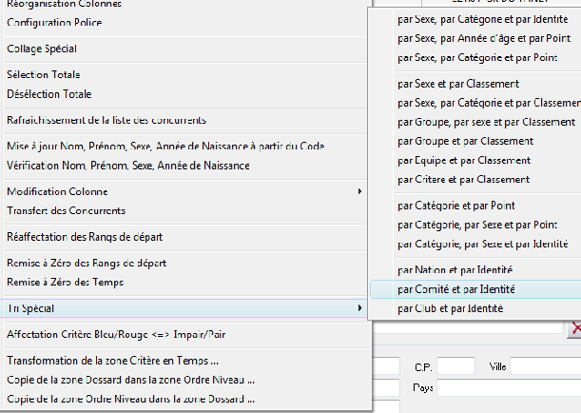
Task: Sort 'par Nation et par Identité'
Action: tap(455, 269)
